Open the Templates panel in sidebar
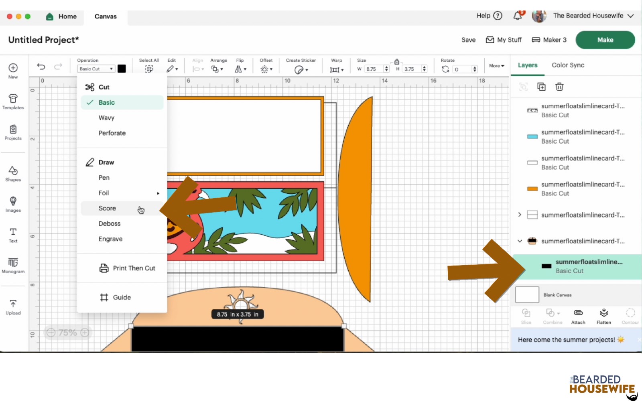This screenshot has height=408, width=642. (x=13, y=101)
